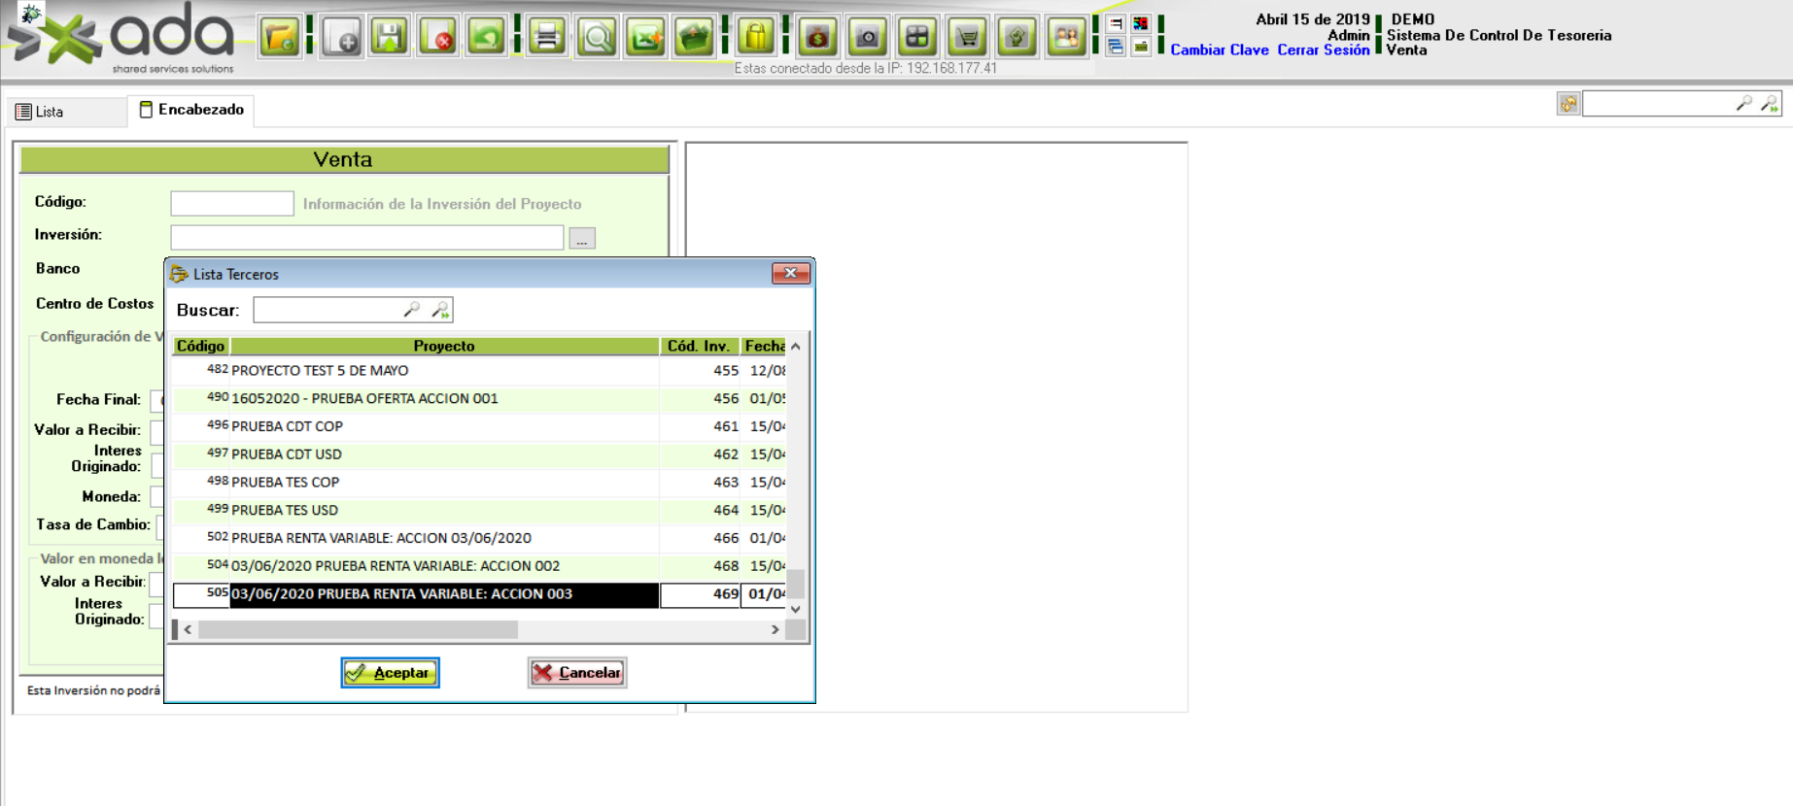Click the padlock toolbar icon
This screenshot has height=806, width=1793.
coord(755,38)
